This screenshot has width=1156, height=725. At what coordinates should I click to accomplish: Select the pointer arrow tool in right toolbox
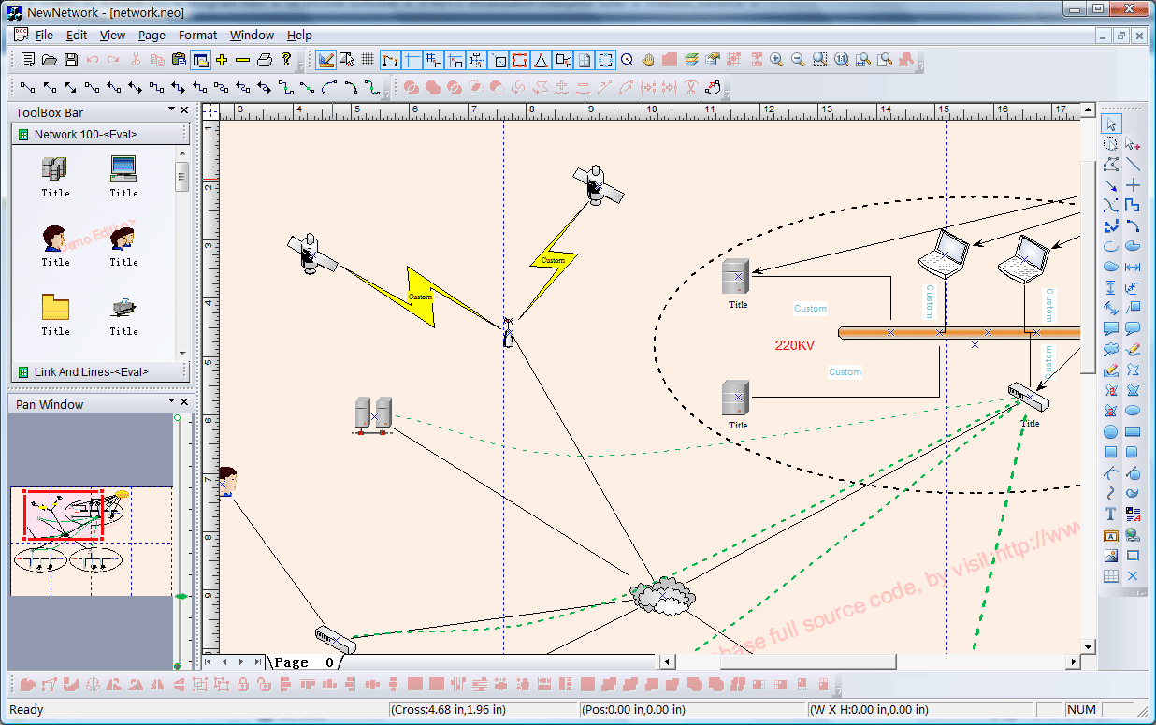pyautogui.click(x=1110, y=123)
